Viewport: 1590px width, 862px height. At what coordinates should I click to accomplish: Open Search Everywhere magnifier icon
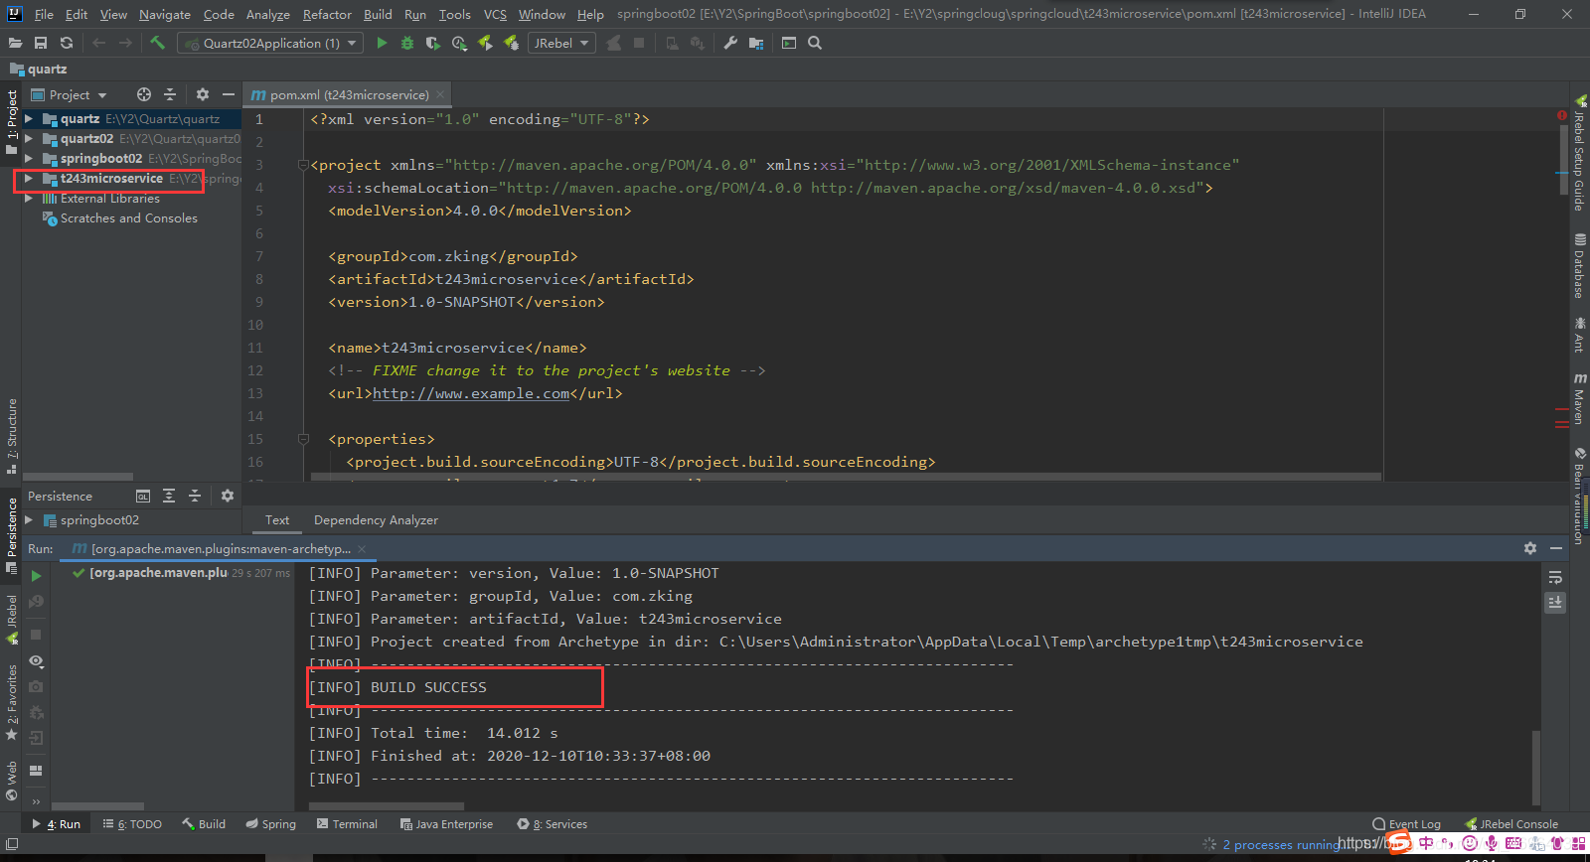click(x=815, y=43)
